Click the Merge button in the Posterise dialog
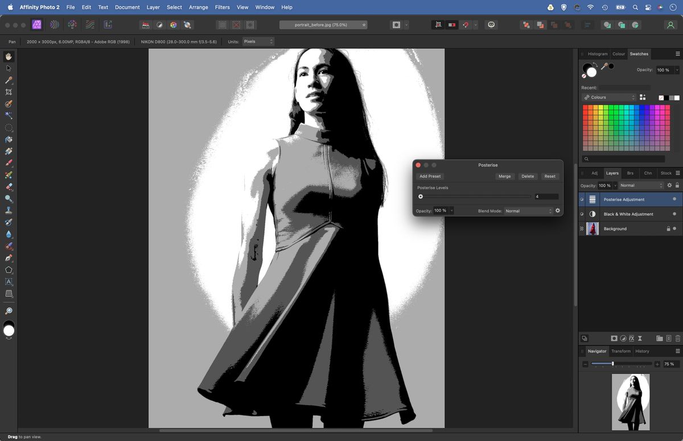The width and height of the screenshot is (683, 441). 504,176
